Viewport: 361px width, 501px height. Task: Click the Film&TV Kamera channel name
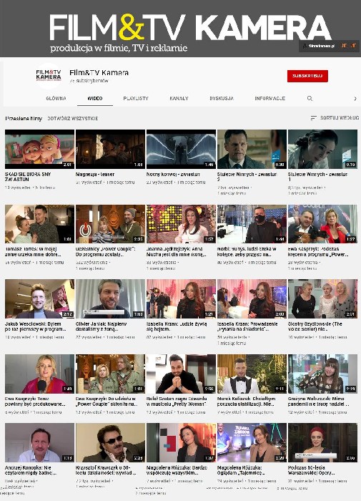(x=99, y=72)
